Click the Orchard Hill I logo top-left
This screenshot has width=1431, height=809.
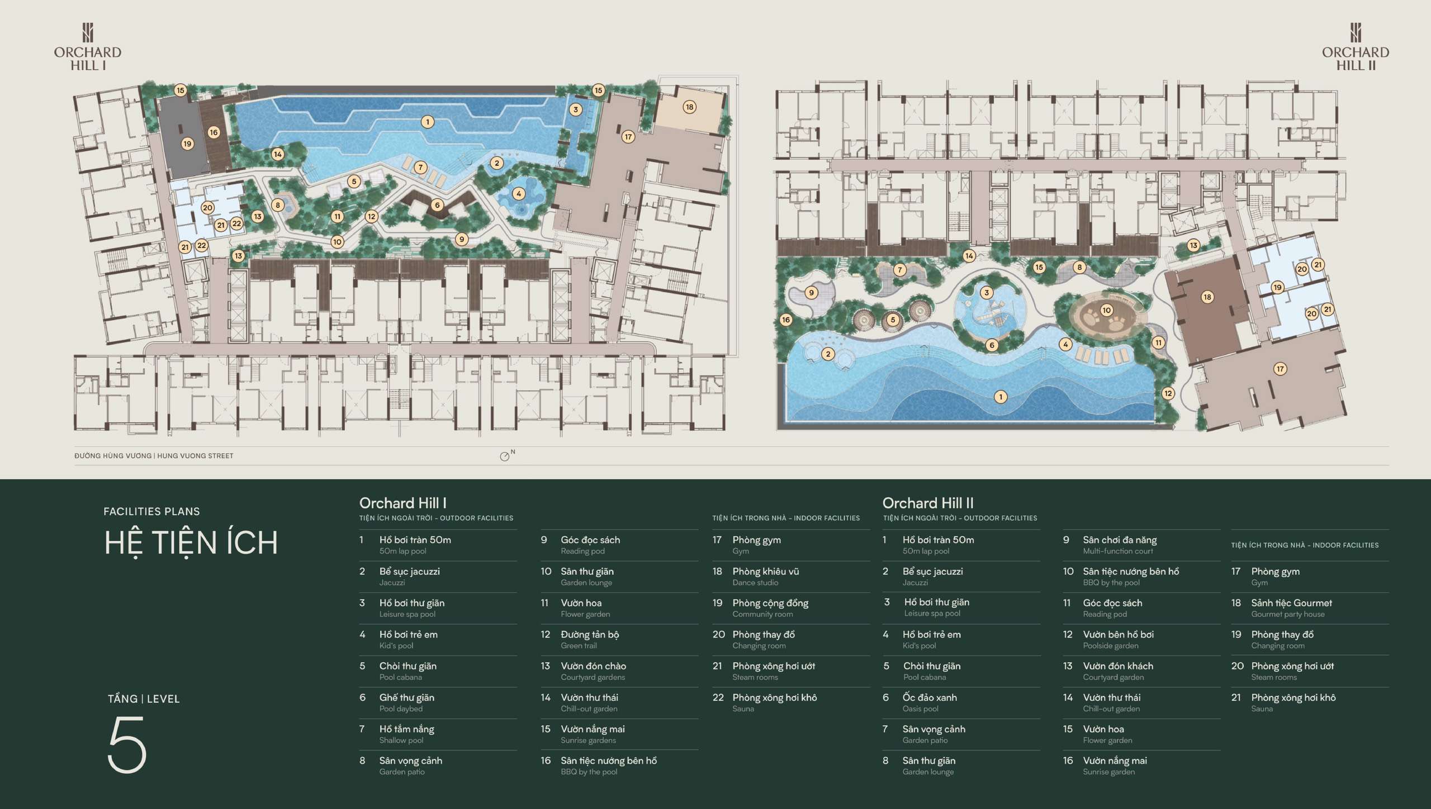pos(88,47)
